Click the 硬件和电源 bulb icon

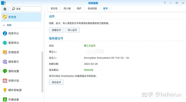click(x=5, y=90)
